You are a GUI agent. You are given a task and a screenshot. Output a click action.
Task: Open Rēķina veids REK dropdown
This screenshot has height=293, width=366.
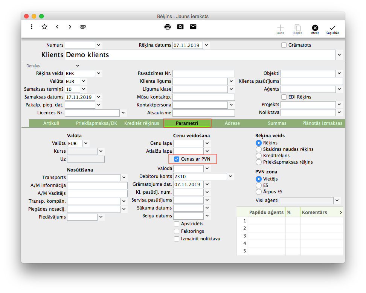(99, 73)
